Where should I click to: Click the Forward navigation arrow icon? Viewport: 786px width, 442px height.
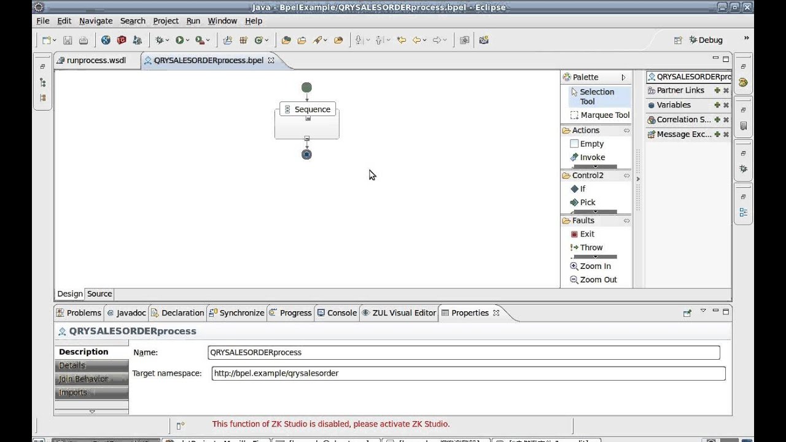point(437,41)
